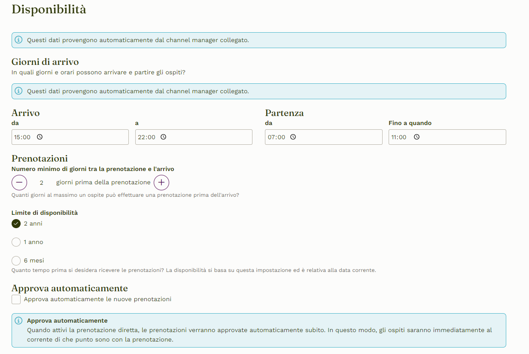The height and width of the screenshot is (354, 529).
Task: Click the Partenza section heading
Action: tap(284, 113)
